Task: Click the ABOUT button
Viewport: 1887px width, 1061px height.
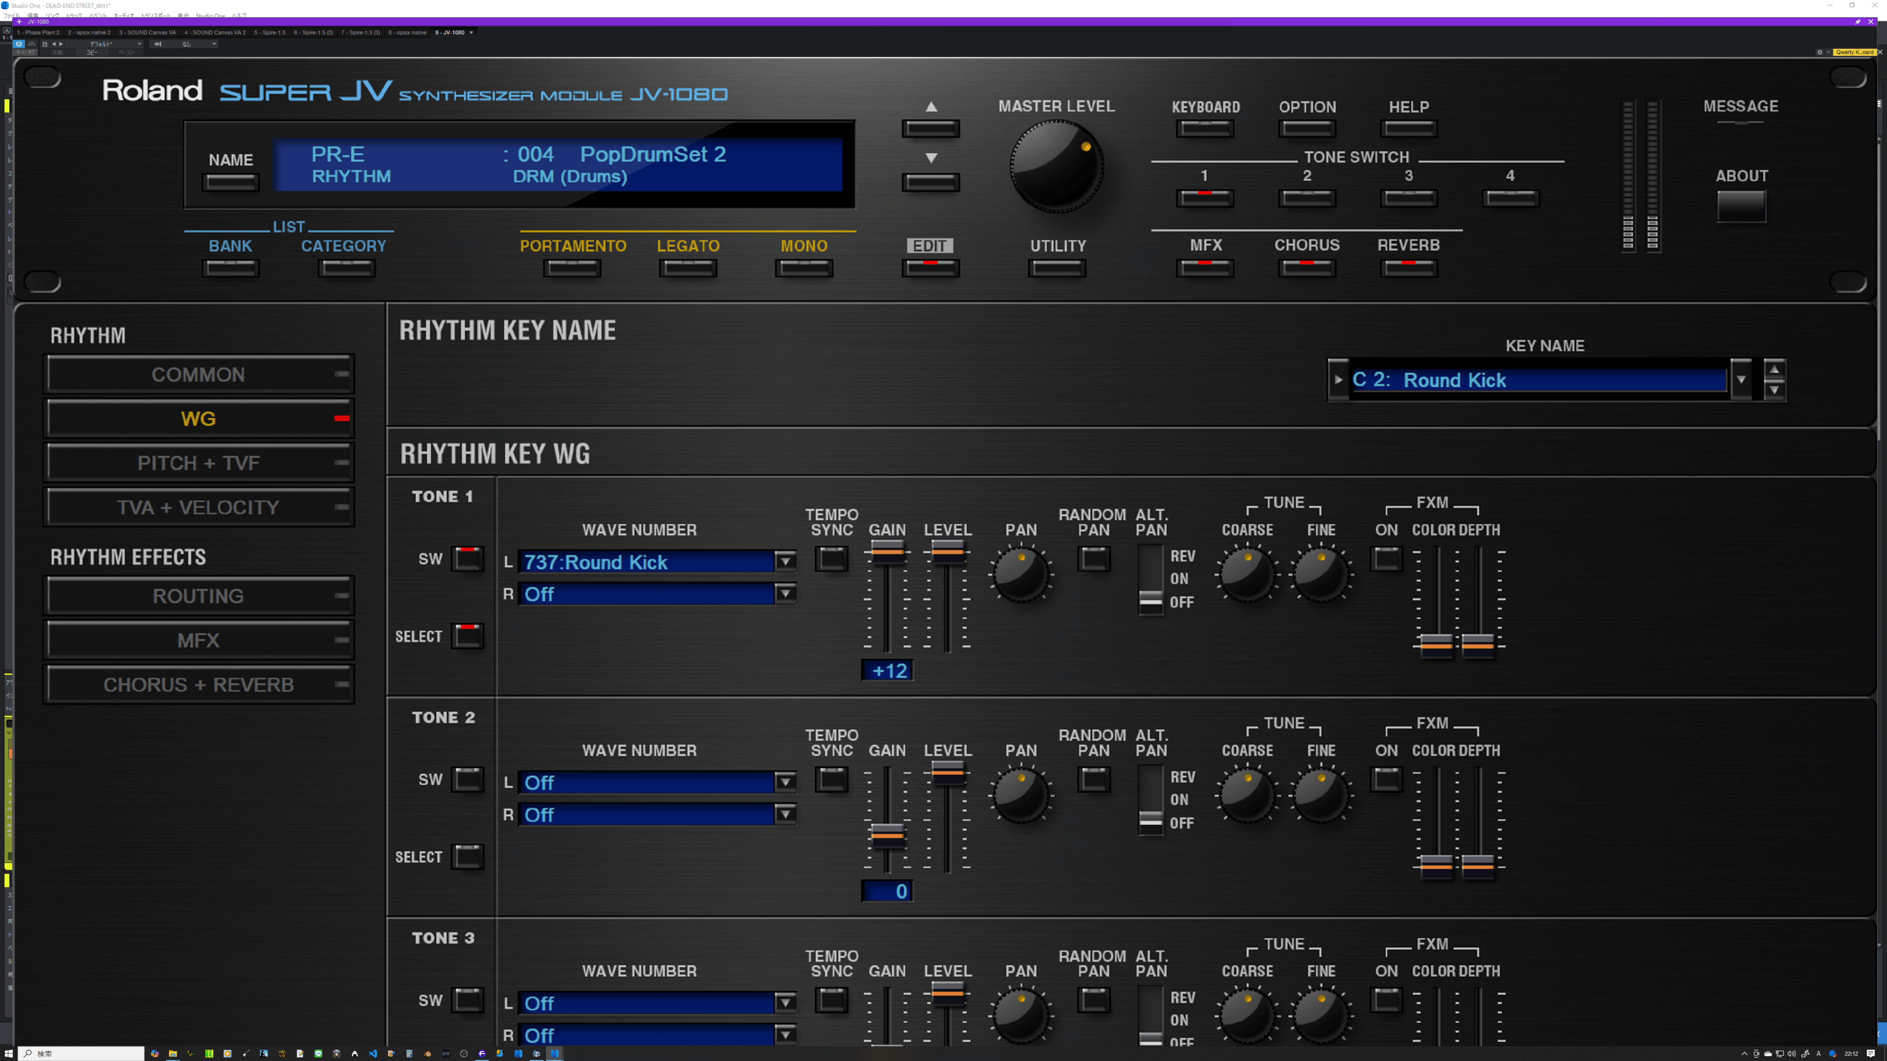Action: pos(1741,206)
